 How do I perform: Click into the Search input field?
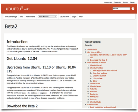(121, 9)
